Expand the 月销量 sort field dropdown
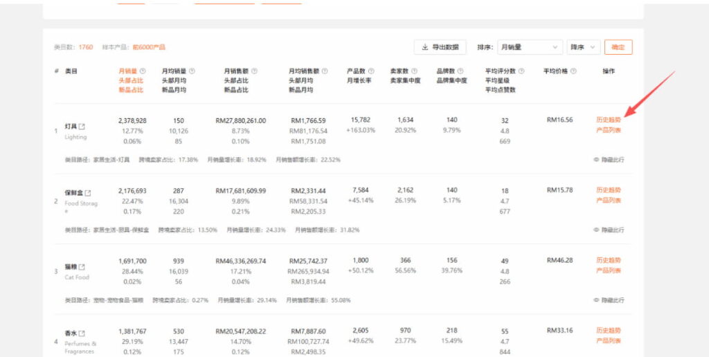 pyautogui.click(x=530, y=47)
